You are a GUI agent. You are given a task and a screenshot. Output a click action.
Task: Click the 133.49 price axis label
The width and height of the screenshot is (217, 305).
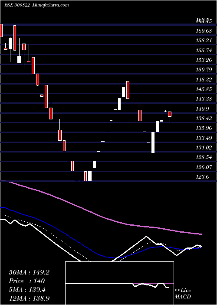click(204, 138)
